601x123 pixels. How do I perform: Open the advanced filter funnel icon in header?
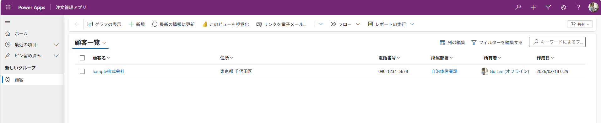tap(548, 7)
